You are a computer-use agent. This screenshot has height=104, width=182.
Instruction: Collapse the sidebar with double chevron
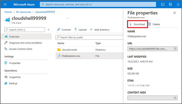tap(49, 30)
